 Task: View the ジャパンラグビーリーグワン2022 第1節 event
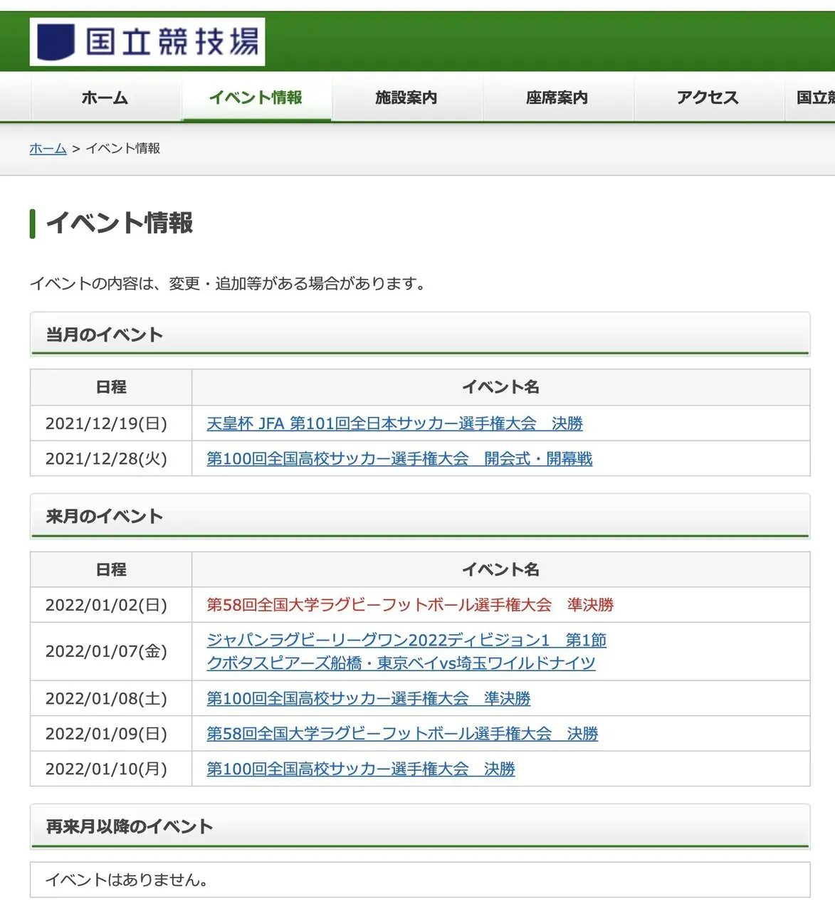(x=406, y=640)
